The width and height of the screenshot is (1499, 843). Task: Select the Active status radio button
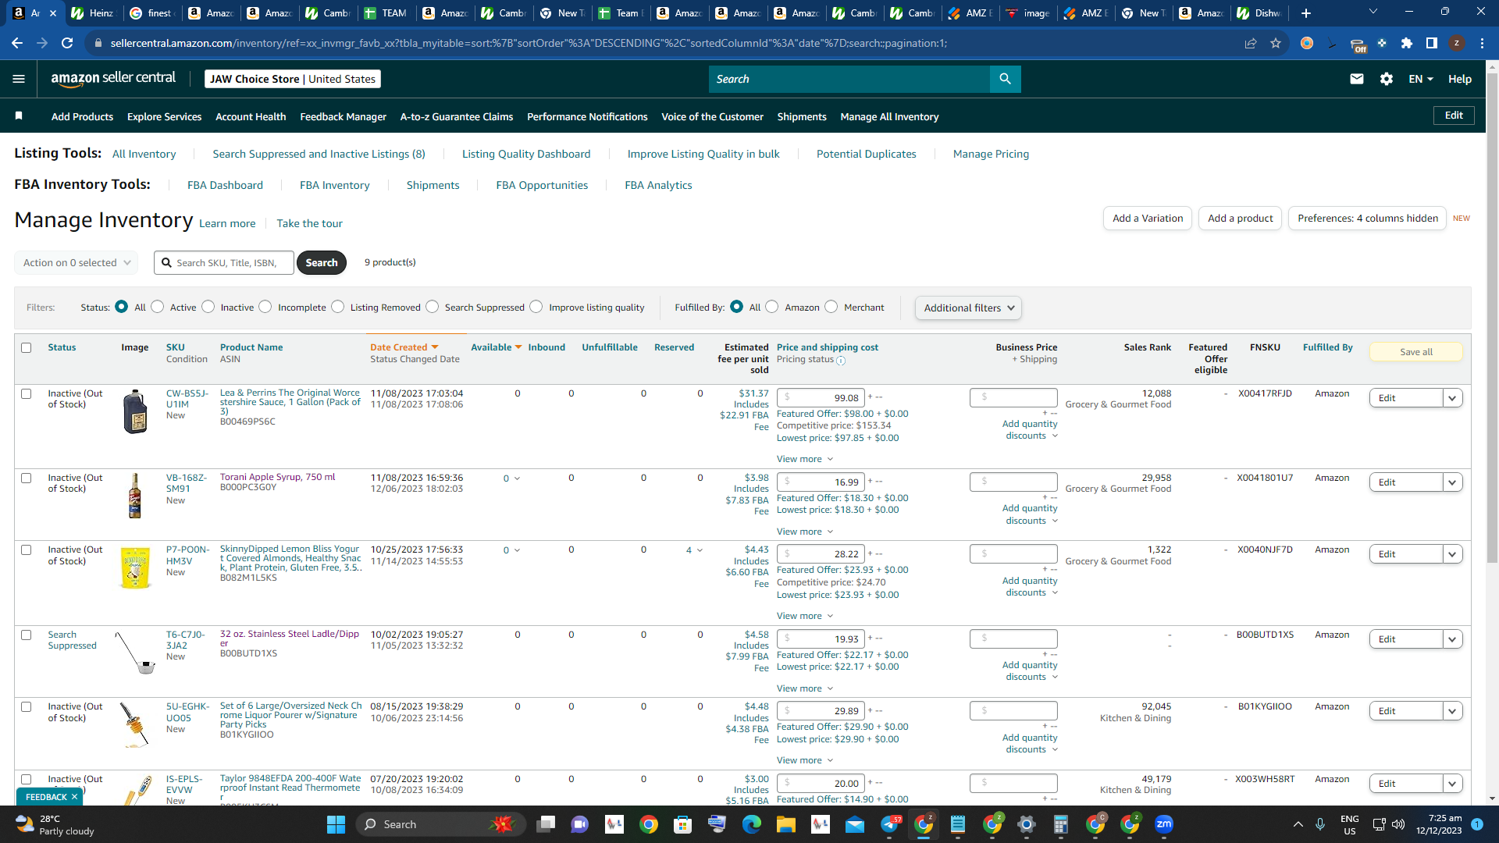[x=158, y=307]
